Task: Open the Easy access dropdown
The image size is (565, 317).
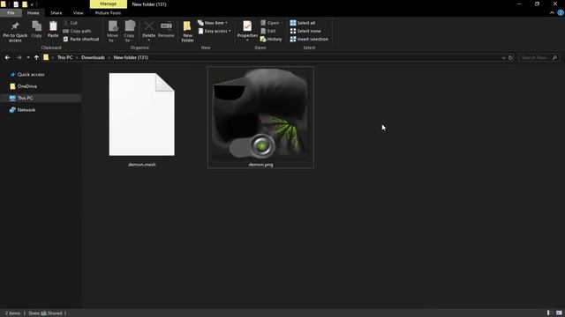Action: (215, 31)
